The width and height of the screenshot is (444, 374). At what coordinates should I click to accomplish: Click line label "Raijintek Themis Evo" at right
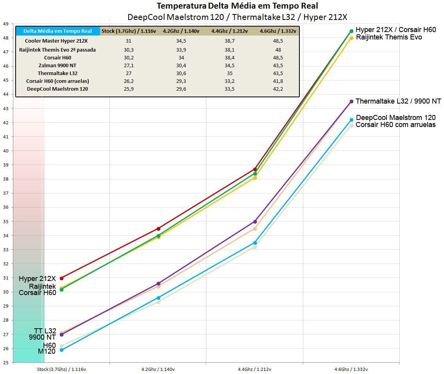pos(389,37)
